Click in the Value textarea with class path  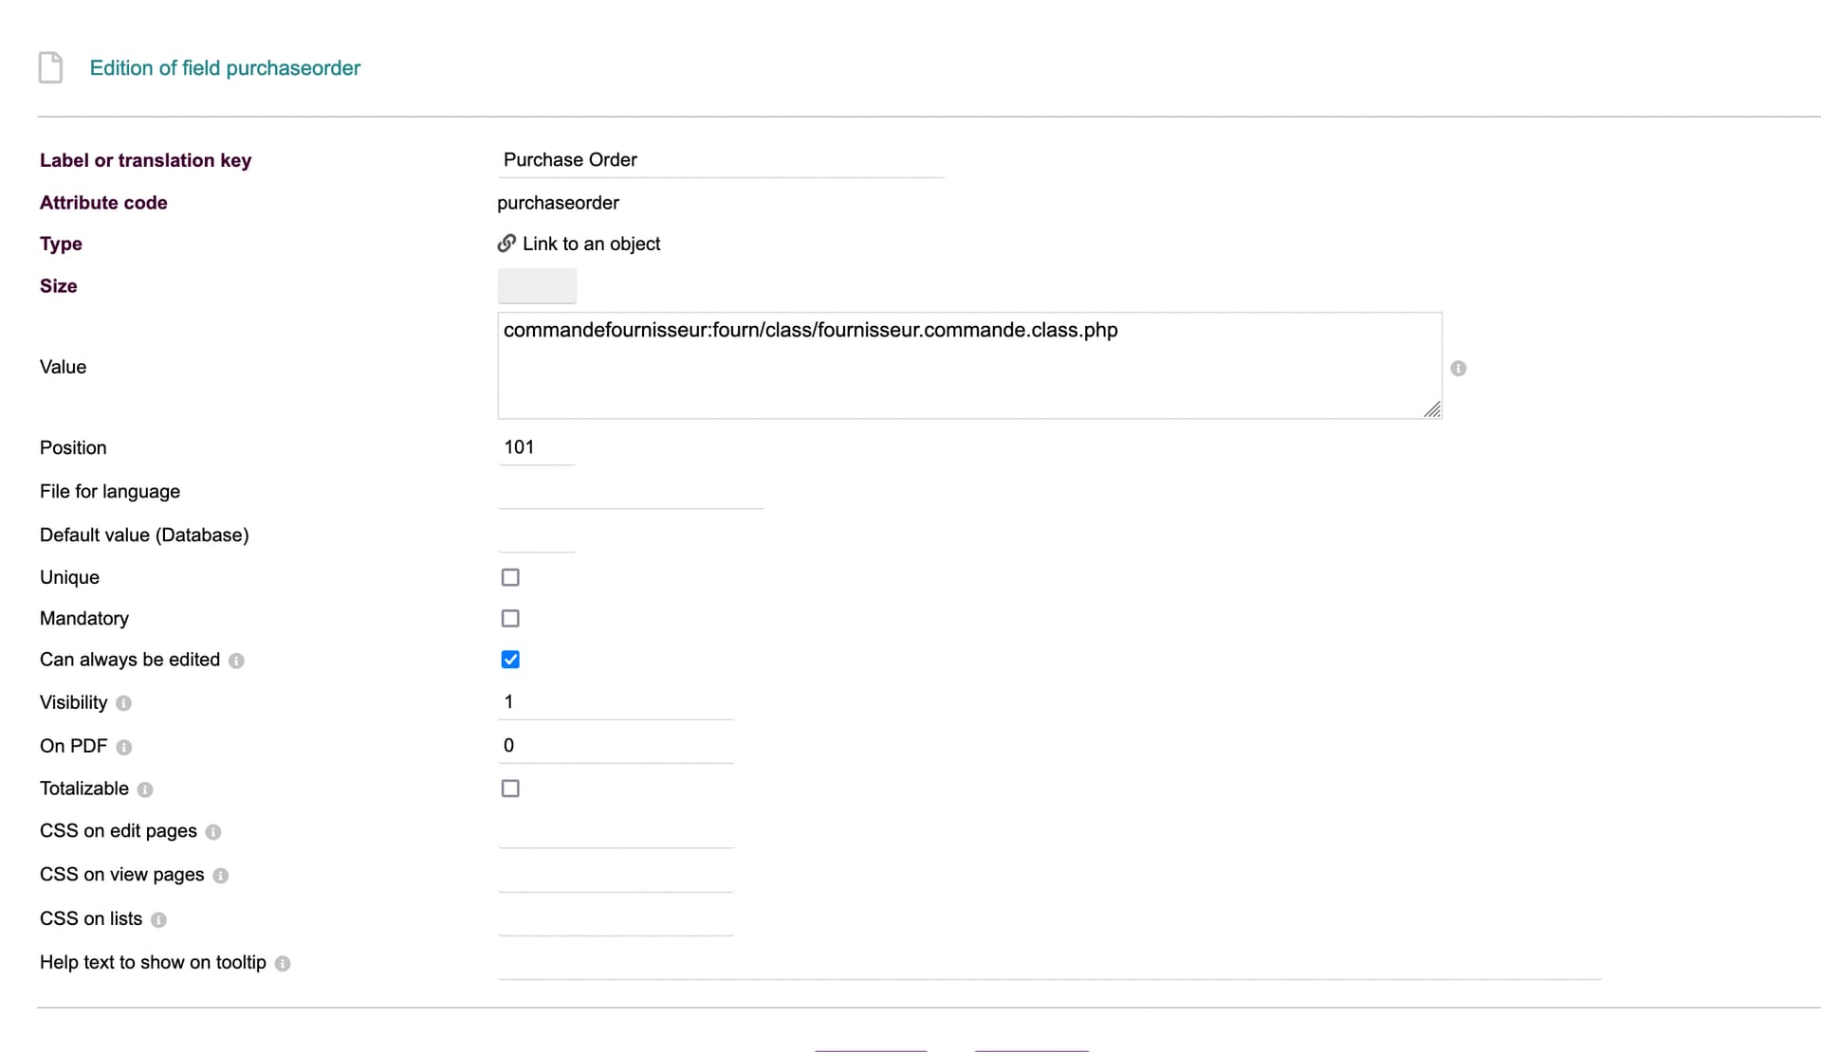click(x=967, y=366)
